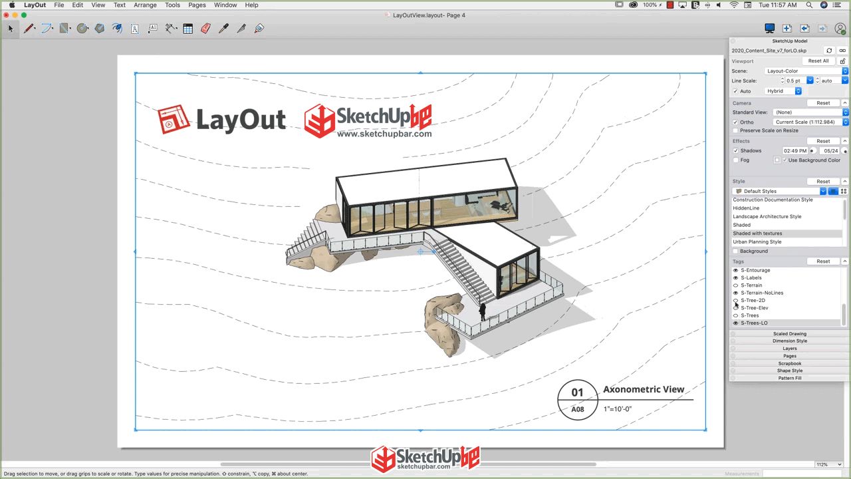Reset the Tags settings
The height and width of the screenshot is (479, 851).
(x=823, y=261)
